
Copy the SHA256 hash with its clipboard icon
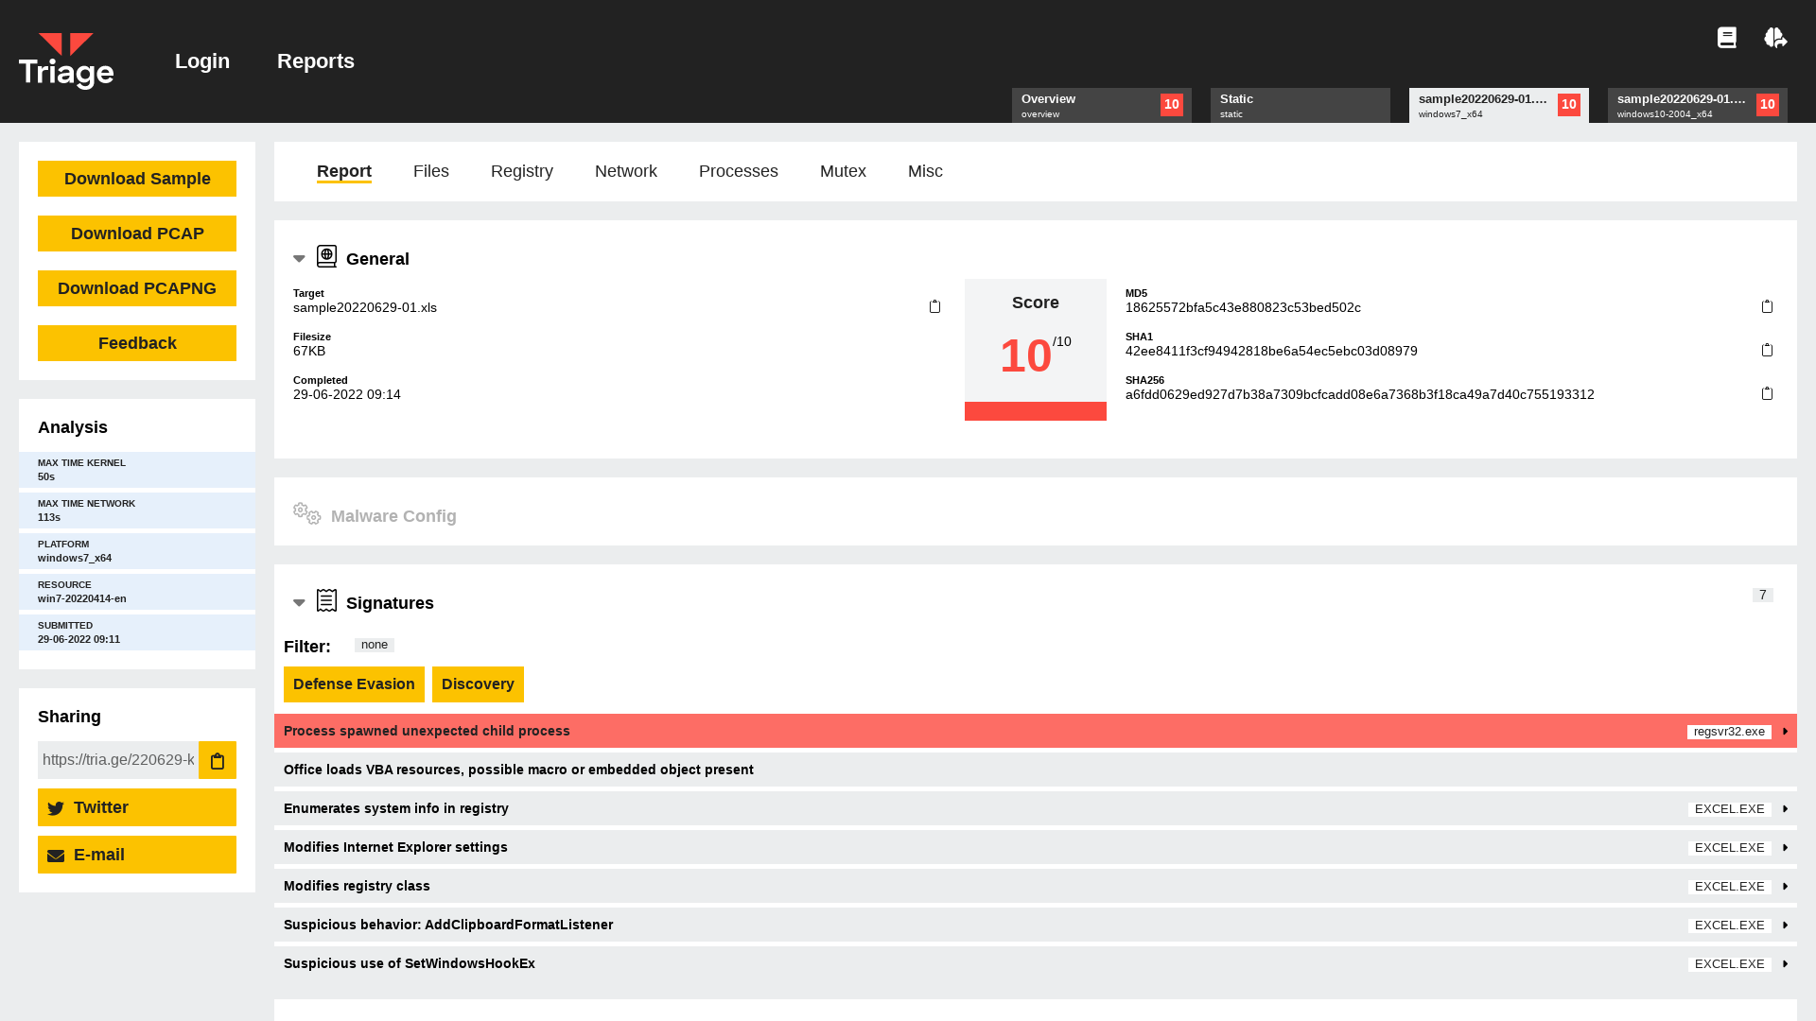coord(1768,393)
